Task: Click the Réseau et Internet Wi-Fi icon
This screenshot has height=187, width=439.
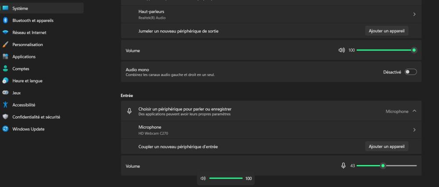Action: point(5,32)
